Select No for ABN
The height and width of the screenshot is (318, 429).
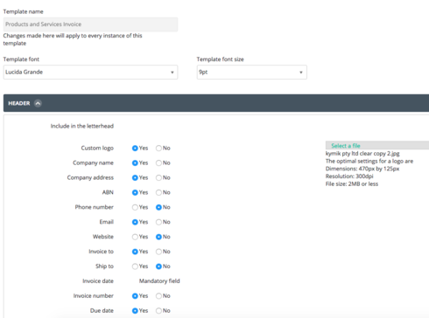click(158, 192)
